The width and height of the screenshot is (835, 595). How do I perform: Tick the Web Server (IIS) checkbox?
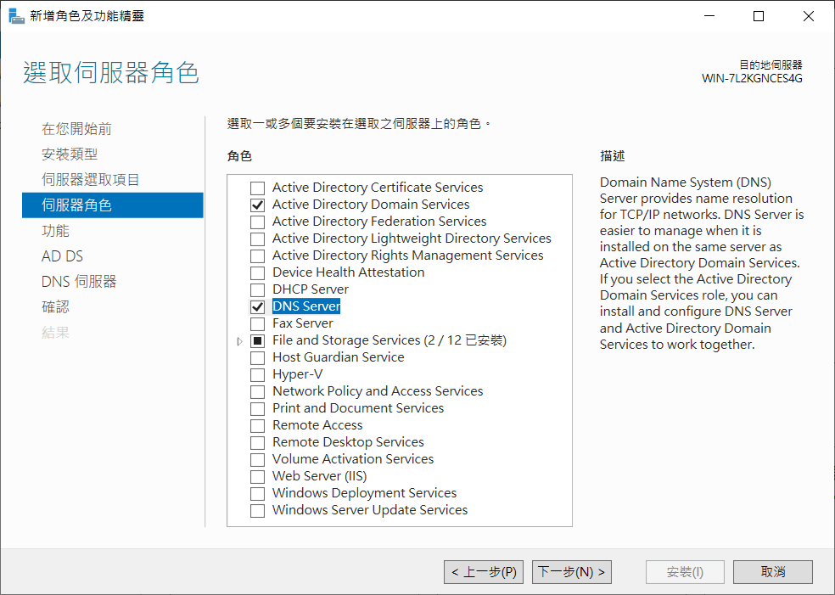click(x=257, y=476)
